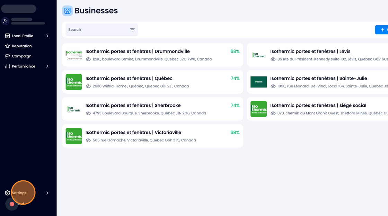Click the 68% score on Victoriaville card

(x=235, y=132)
